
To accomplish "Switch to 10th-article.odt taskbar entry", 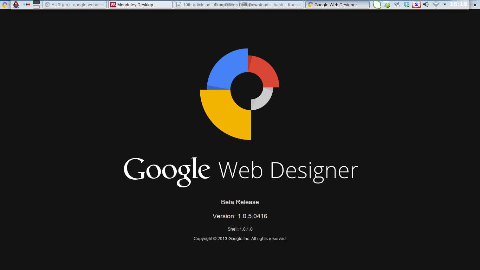I will click(206, 5).
